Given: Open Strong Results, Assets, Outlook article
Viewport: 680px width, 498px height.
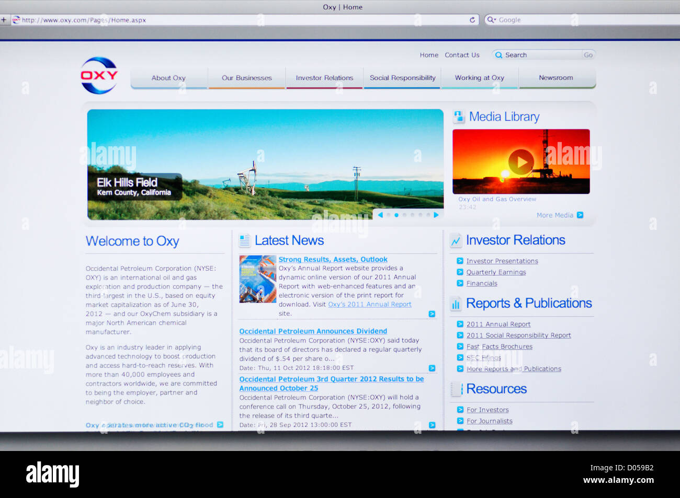Looking at the screenshot, I should pos(333,259).
